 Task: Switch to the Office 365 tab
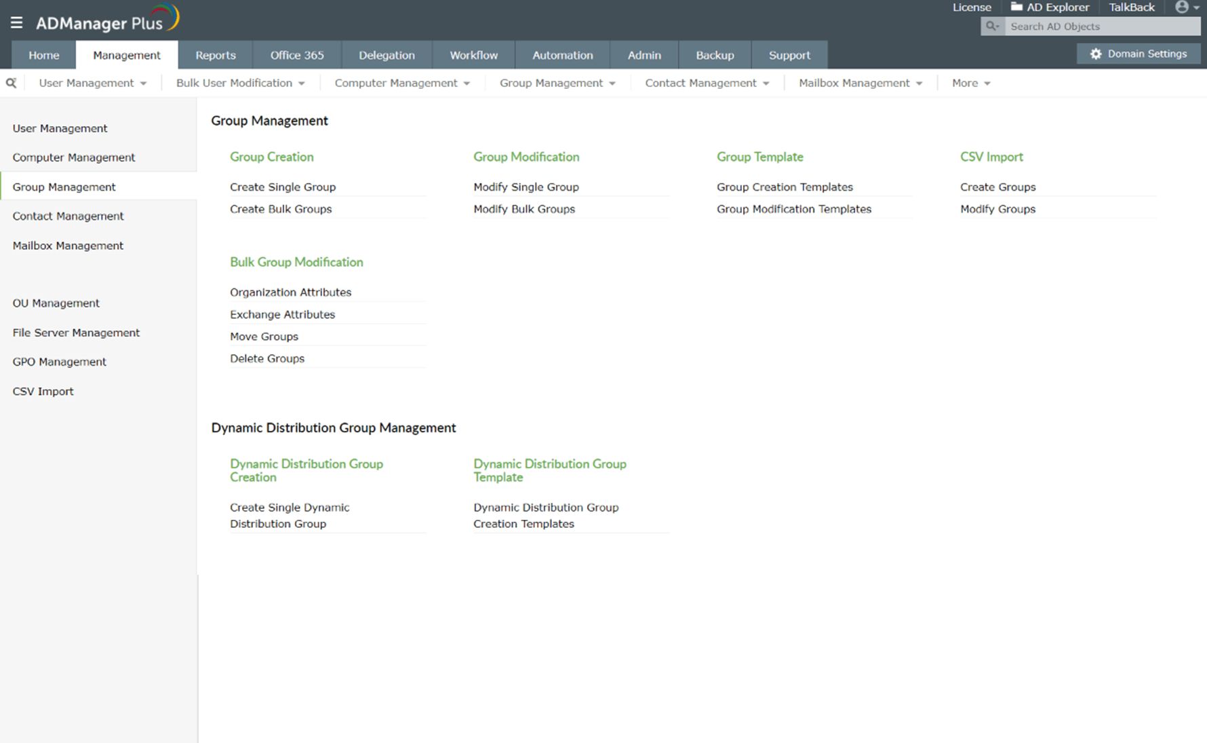[297, 55]
